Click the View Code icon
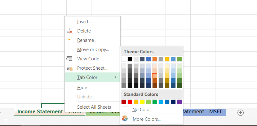The image size is (257, 126). [x=69, y=59]
